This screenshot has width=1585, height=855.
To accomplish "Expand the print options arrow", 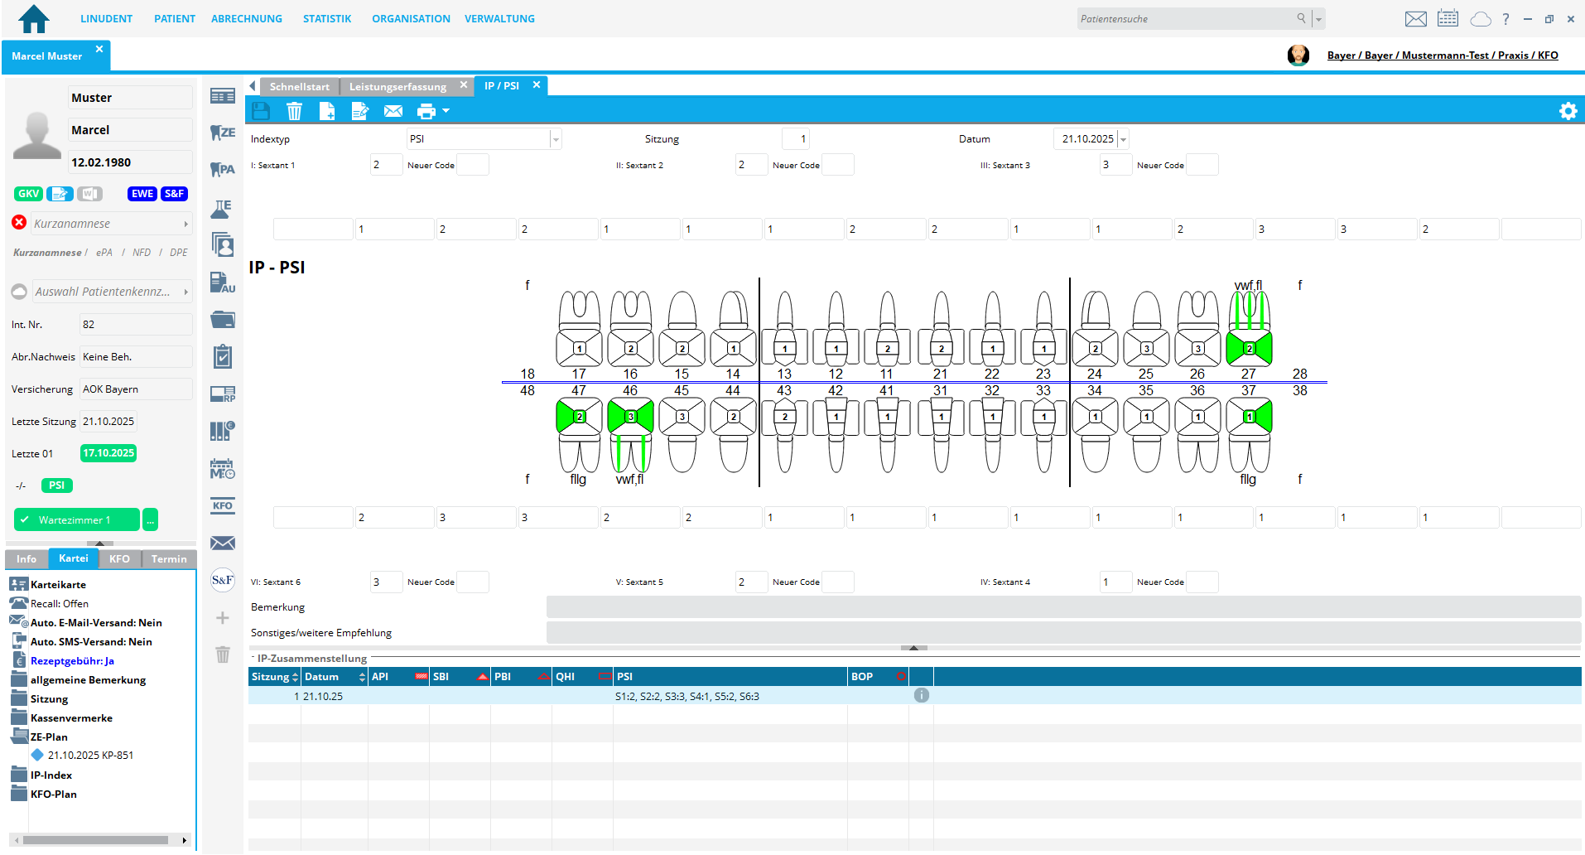I will click(x=446, y=111).
